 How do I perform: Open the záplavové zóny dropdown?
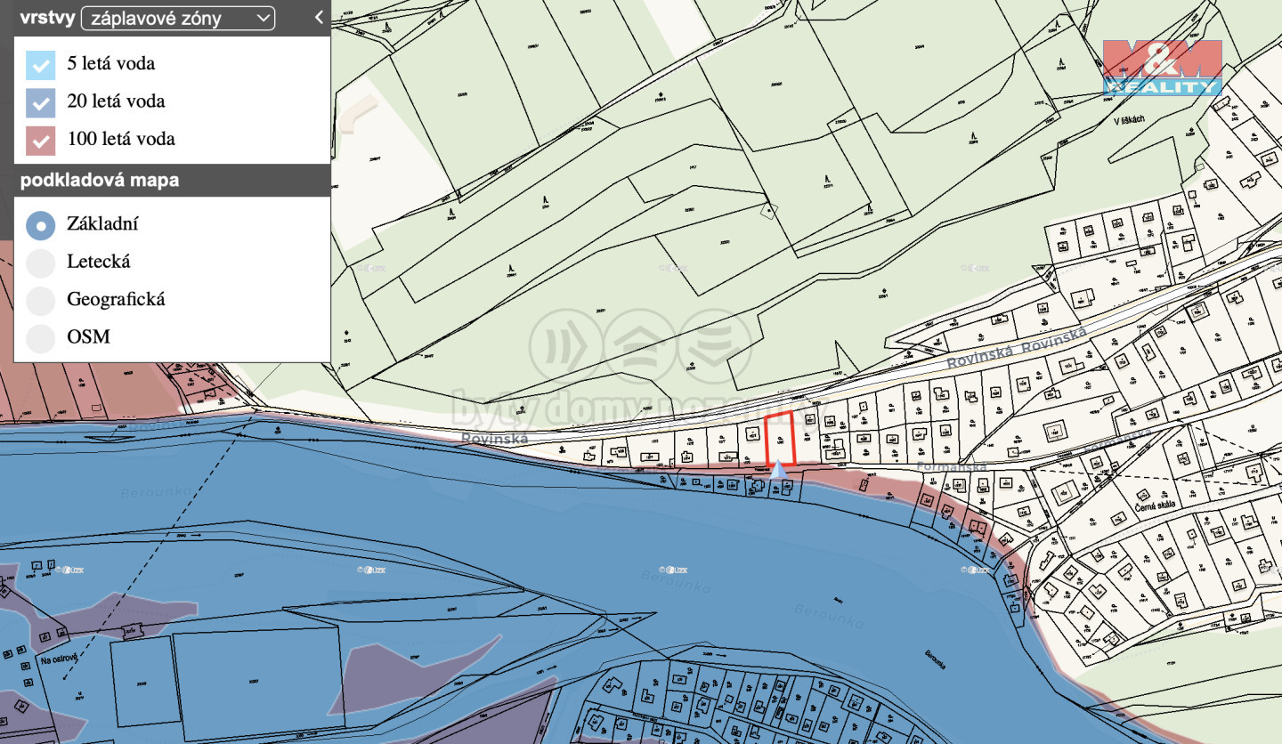[x=177, y=18]
